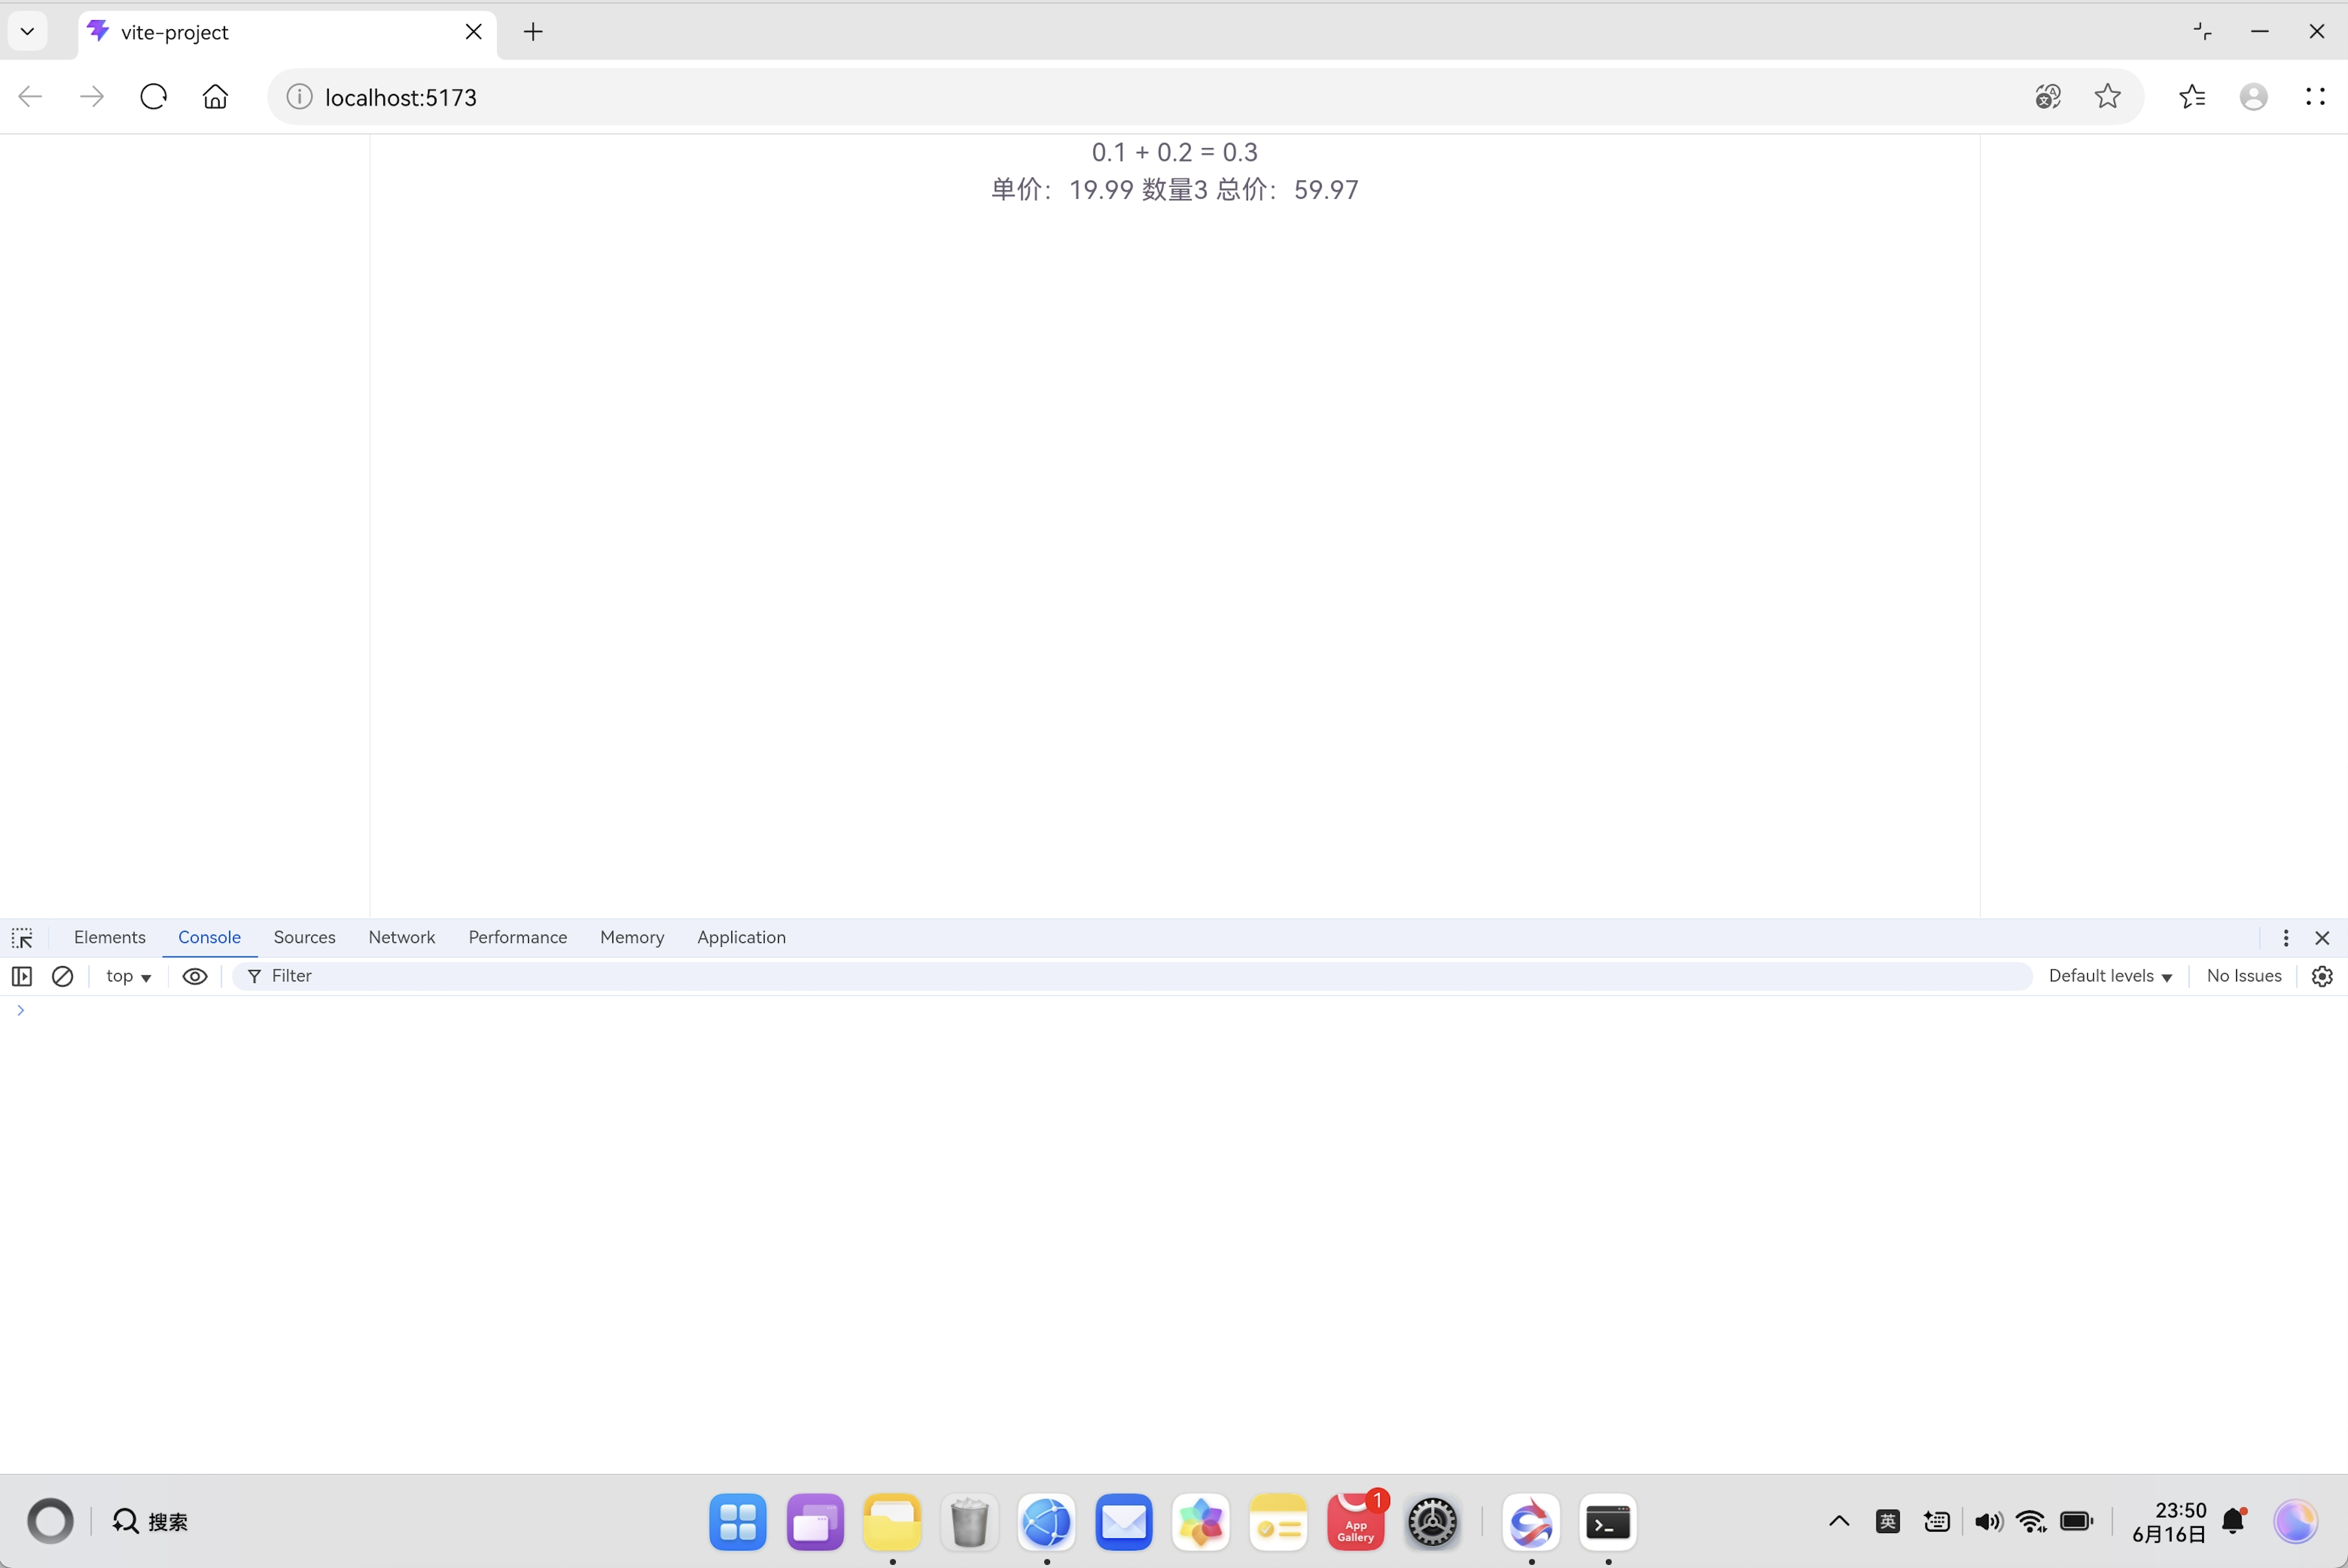
Task: Restore down the browser window
Action: 2203,31
